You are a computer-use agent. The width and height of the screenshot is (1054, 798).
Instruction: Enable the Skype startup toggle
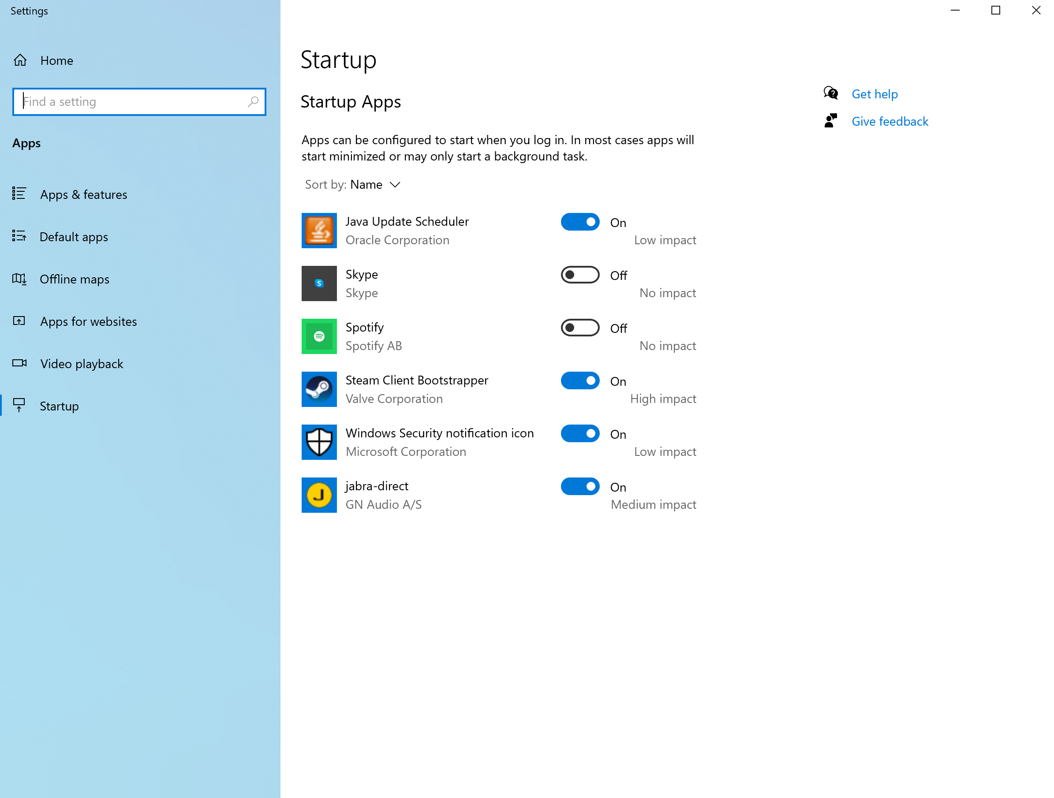coord(580,275)
